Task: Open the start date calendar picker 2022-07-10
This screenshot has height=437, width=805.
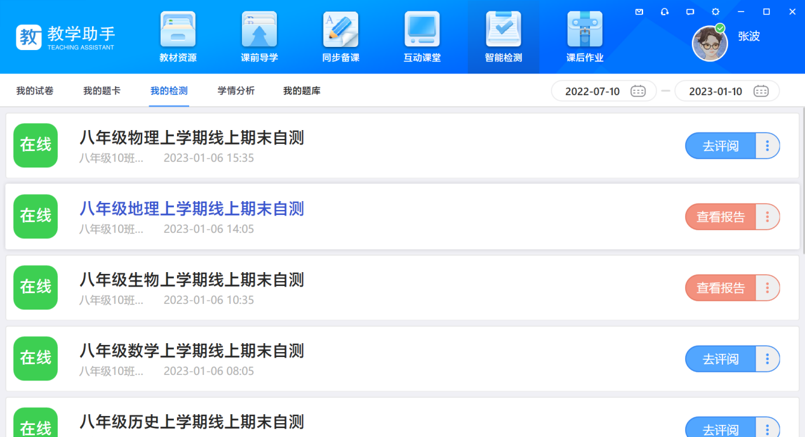Action: coord(638,91)
